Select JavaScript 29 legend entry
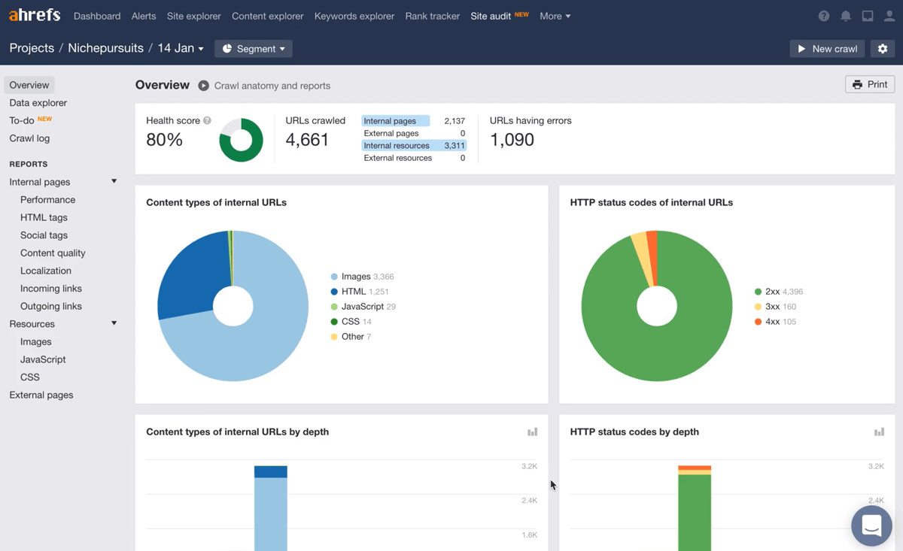Image resolution: width=903 pixels, height=551 pixels. [363, 307]
